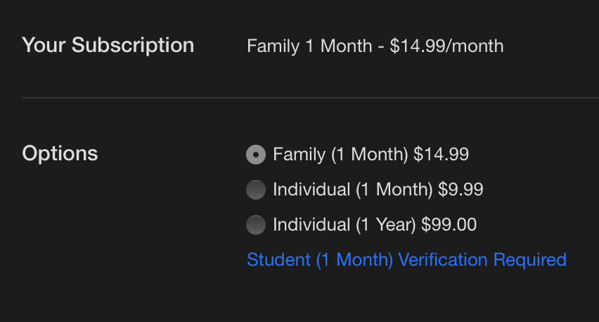Click the word "Family" in the options list

[x=299, y=155]
